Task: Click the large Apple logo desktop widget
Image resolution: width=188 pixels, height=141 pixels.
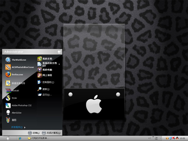Action: 94,104
